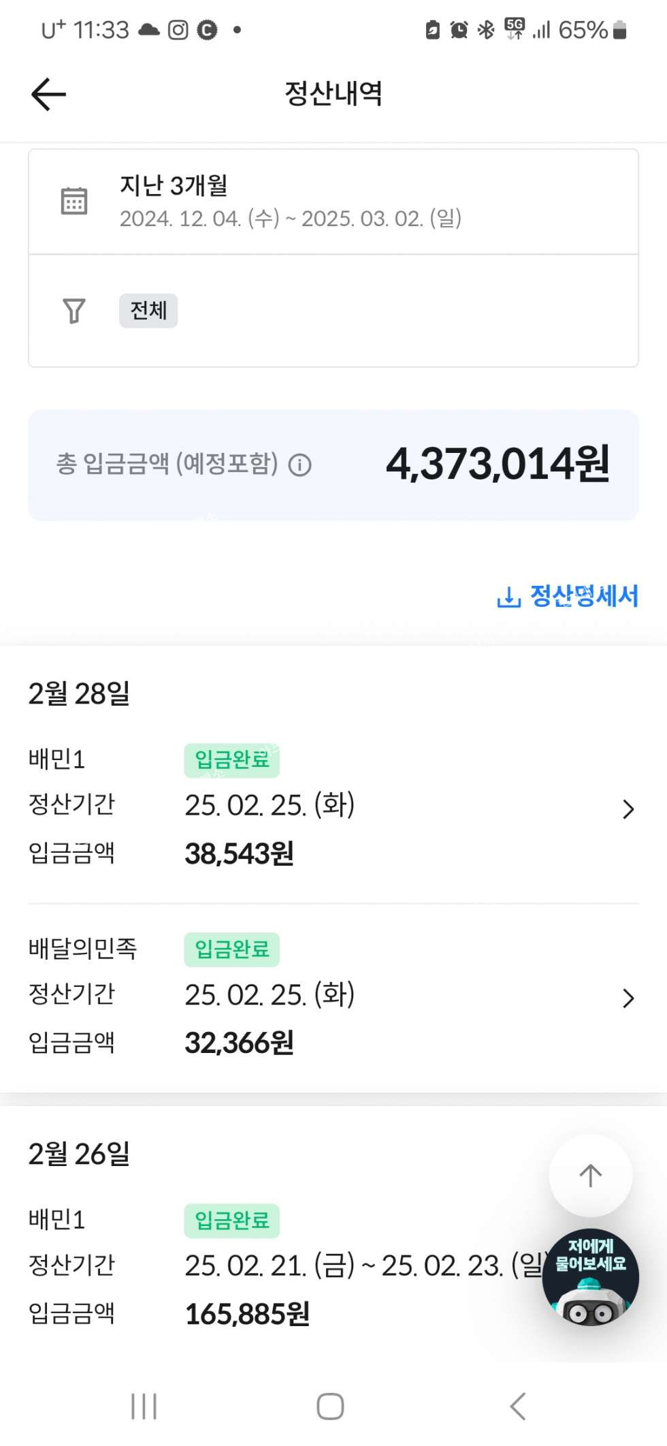This screenshot has height=1446, width=667.
Task: Tap info icon beside 총 입금금액
Action: [x=299, y=465]
